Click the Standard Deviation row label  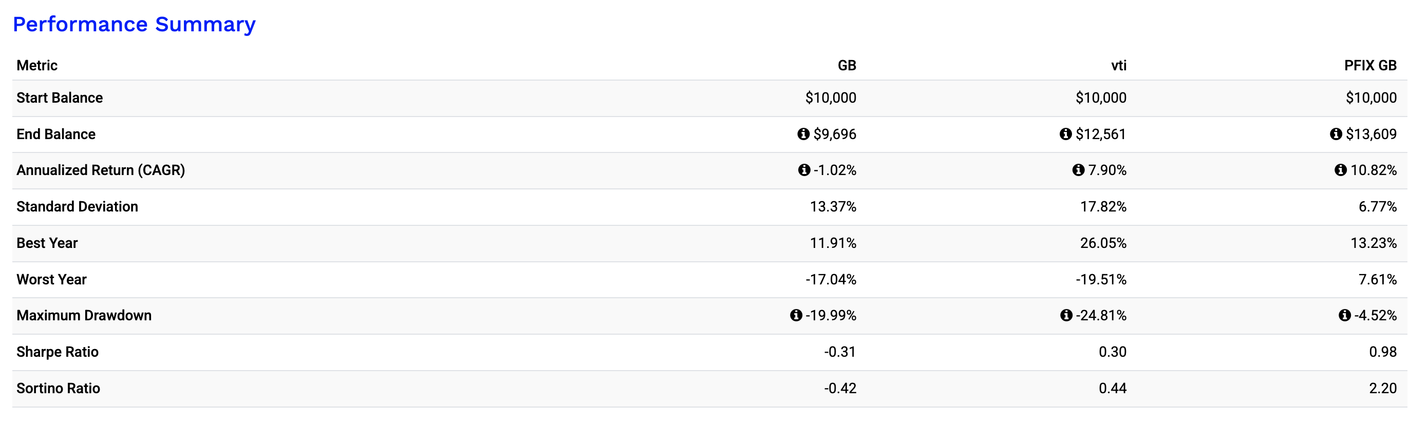[77, 207]
